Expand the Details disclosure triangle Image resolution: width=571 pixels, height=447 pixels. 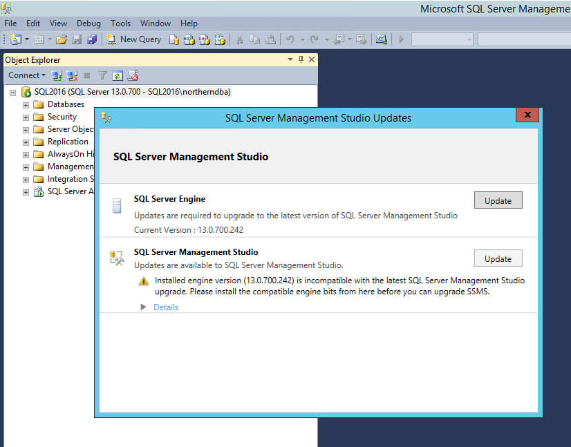tap(143, 307)
